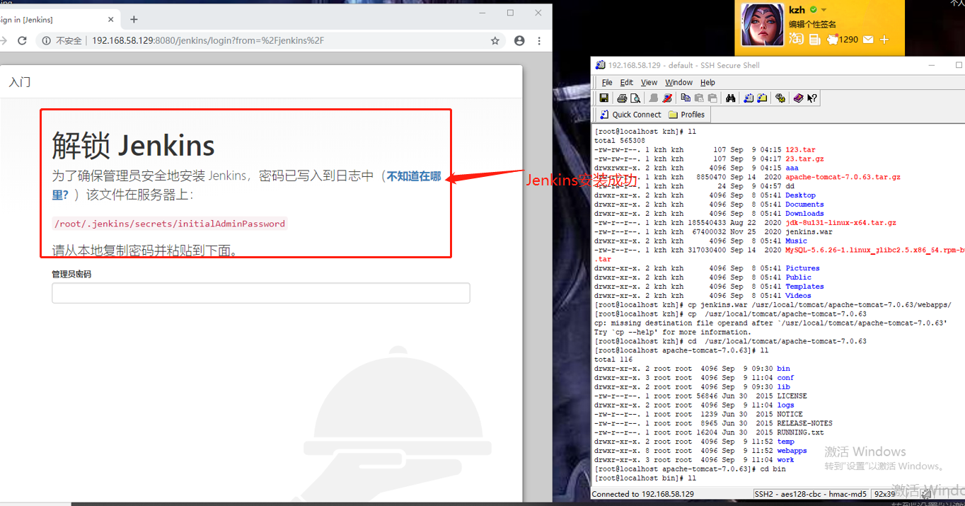Viewport: 965px width, 506px height.
Task: Click the kzh QQ avatar picture
Action: pyautogui.click(x=763, y=25)
